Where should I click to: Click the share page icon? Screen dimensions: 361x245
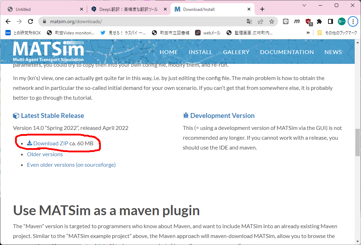pos(261,21)
